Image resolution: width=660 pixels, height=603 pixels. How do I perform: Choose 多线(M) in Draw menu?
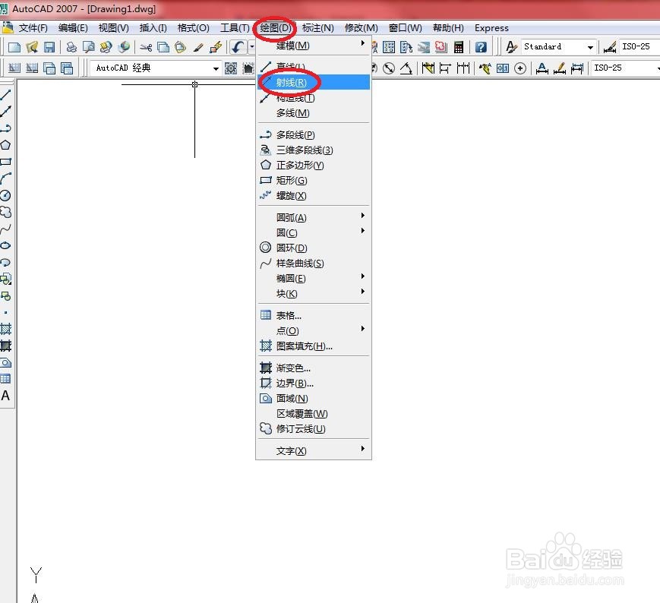click(x=314, y=112)
